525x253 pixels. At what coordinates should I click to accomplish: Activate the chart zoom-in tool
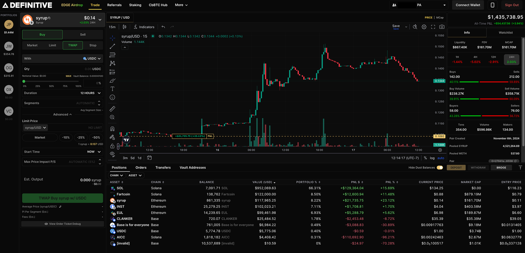[x=112, y=117]
